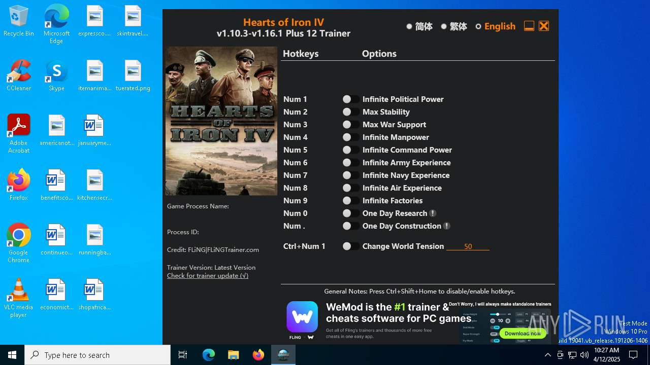Select tuerated.png file on desktop
Image resolution: width=650 pixels, height=365 pixels.
click(x=133, y=76)
